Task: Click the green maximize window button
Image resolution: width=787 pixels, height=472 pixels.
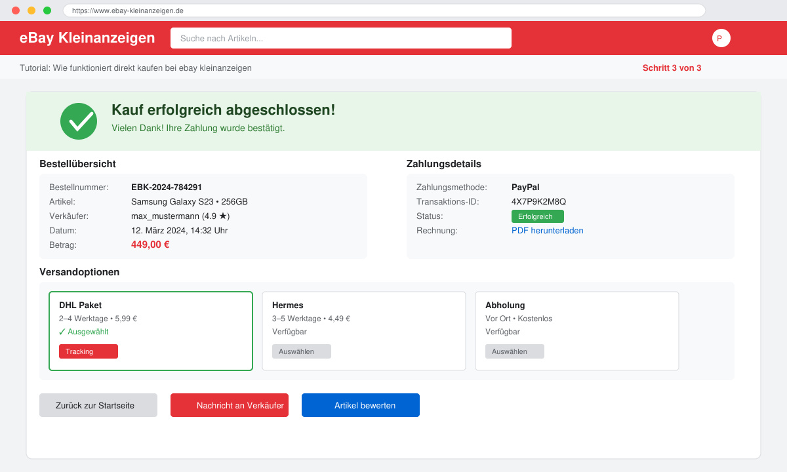Action: tap(47, 10)
